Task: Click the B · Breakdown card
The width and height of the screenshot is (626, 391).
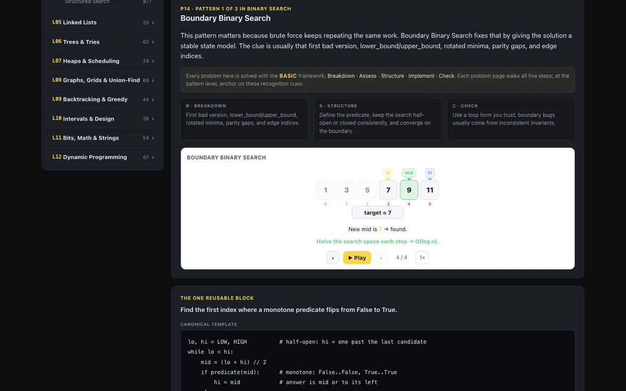Action: 244,119
